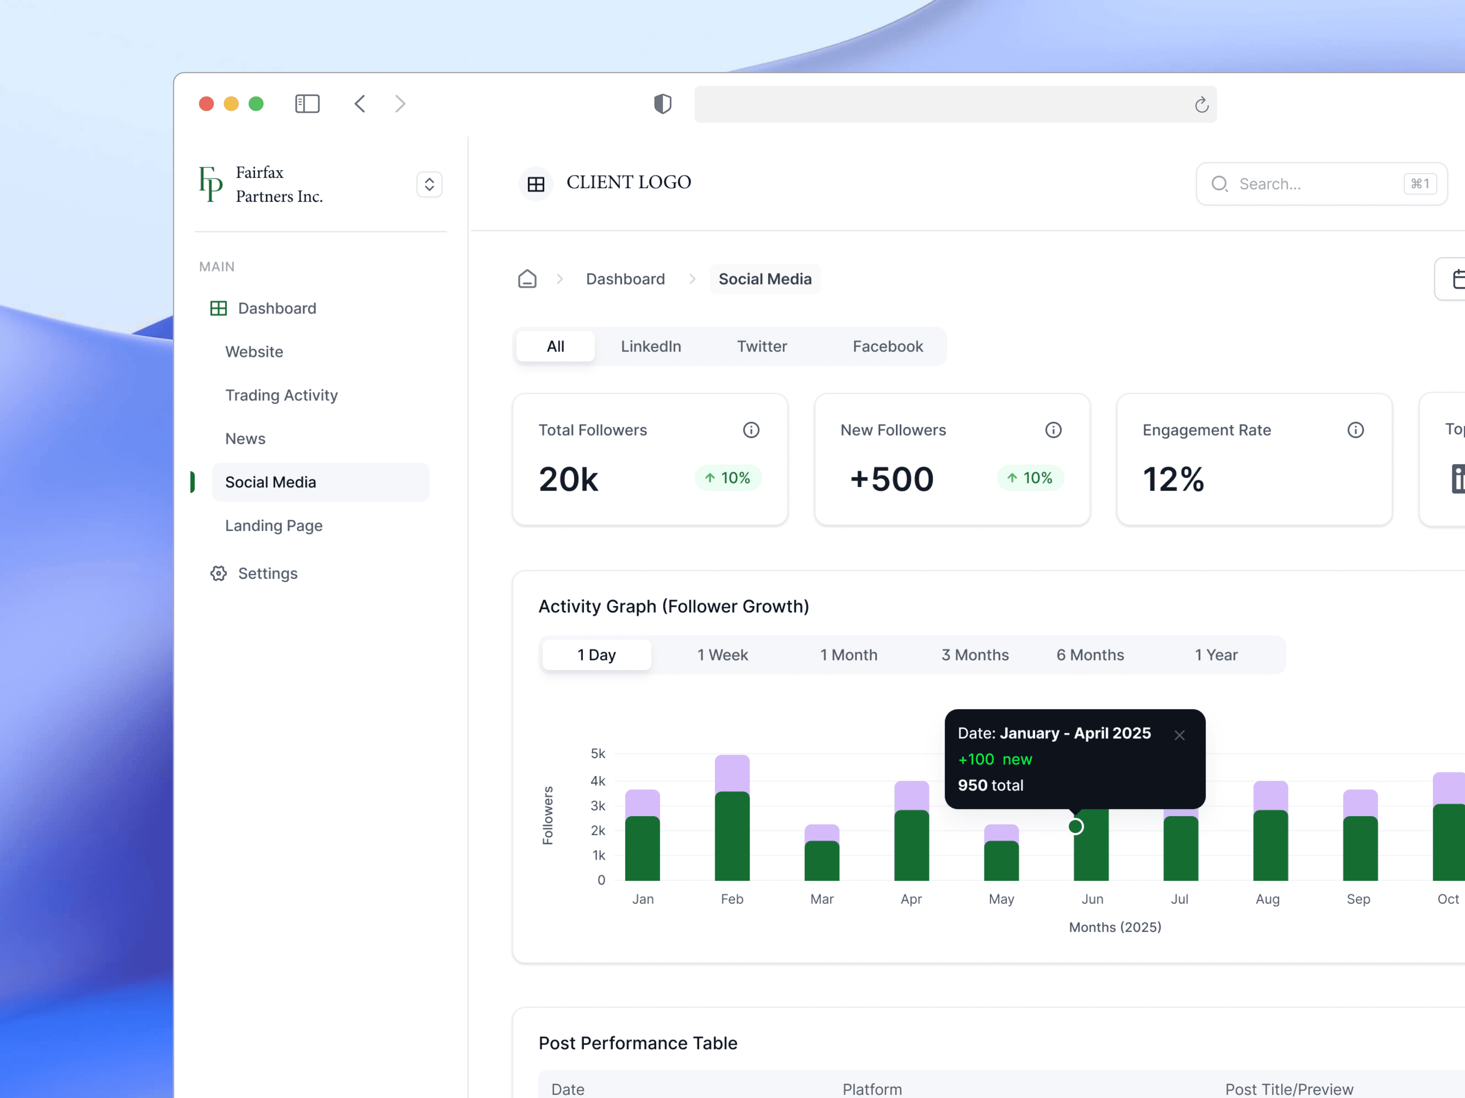
Task: Click the Dashboard breadcrumb link
Action: pos(625,279)
